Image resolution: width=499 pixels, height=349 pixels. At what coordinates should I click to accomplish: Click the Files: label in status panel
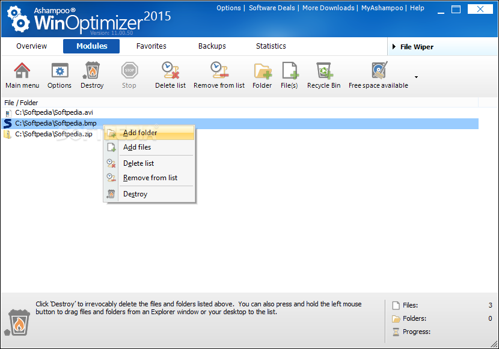(x=410, y=305)
